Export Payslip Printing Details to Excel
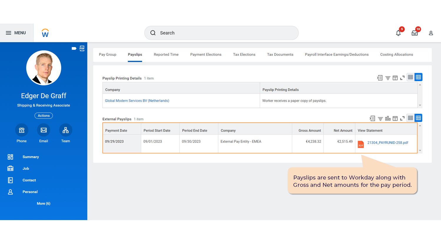The height and width of the screenshot is (248, 441). point(380,78)
